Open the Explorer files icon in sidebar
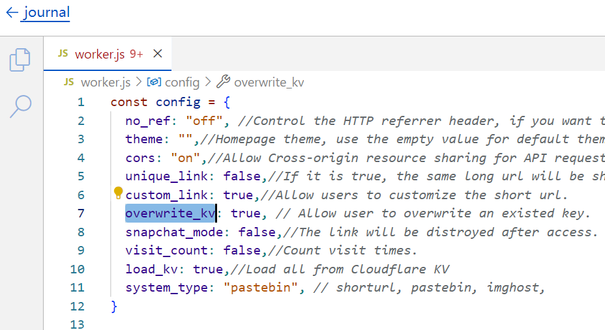 (x=20, y=60)
